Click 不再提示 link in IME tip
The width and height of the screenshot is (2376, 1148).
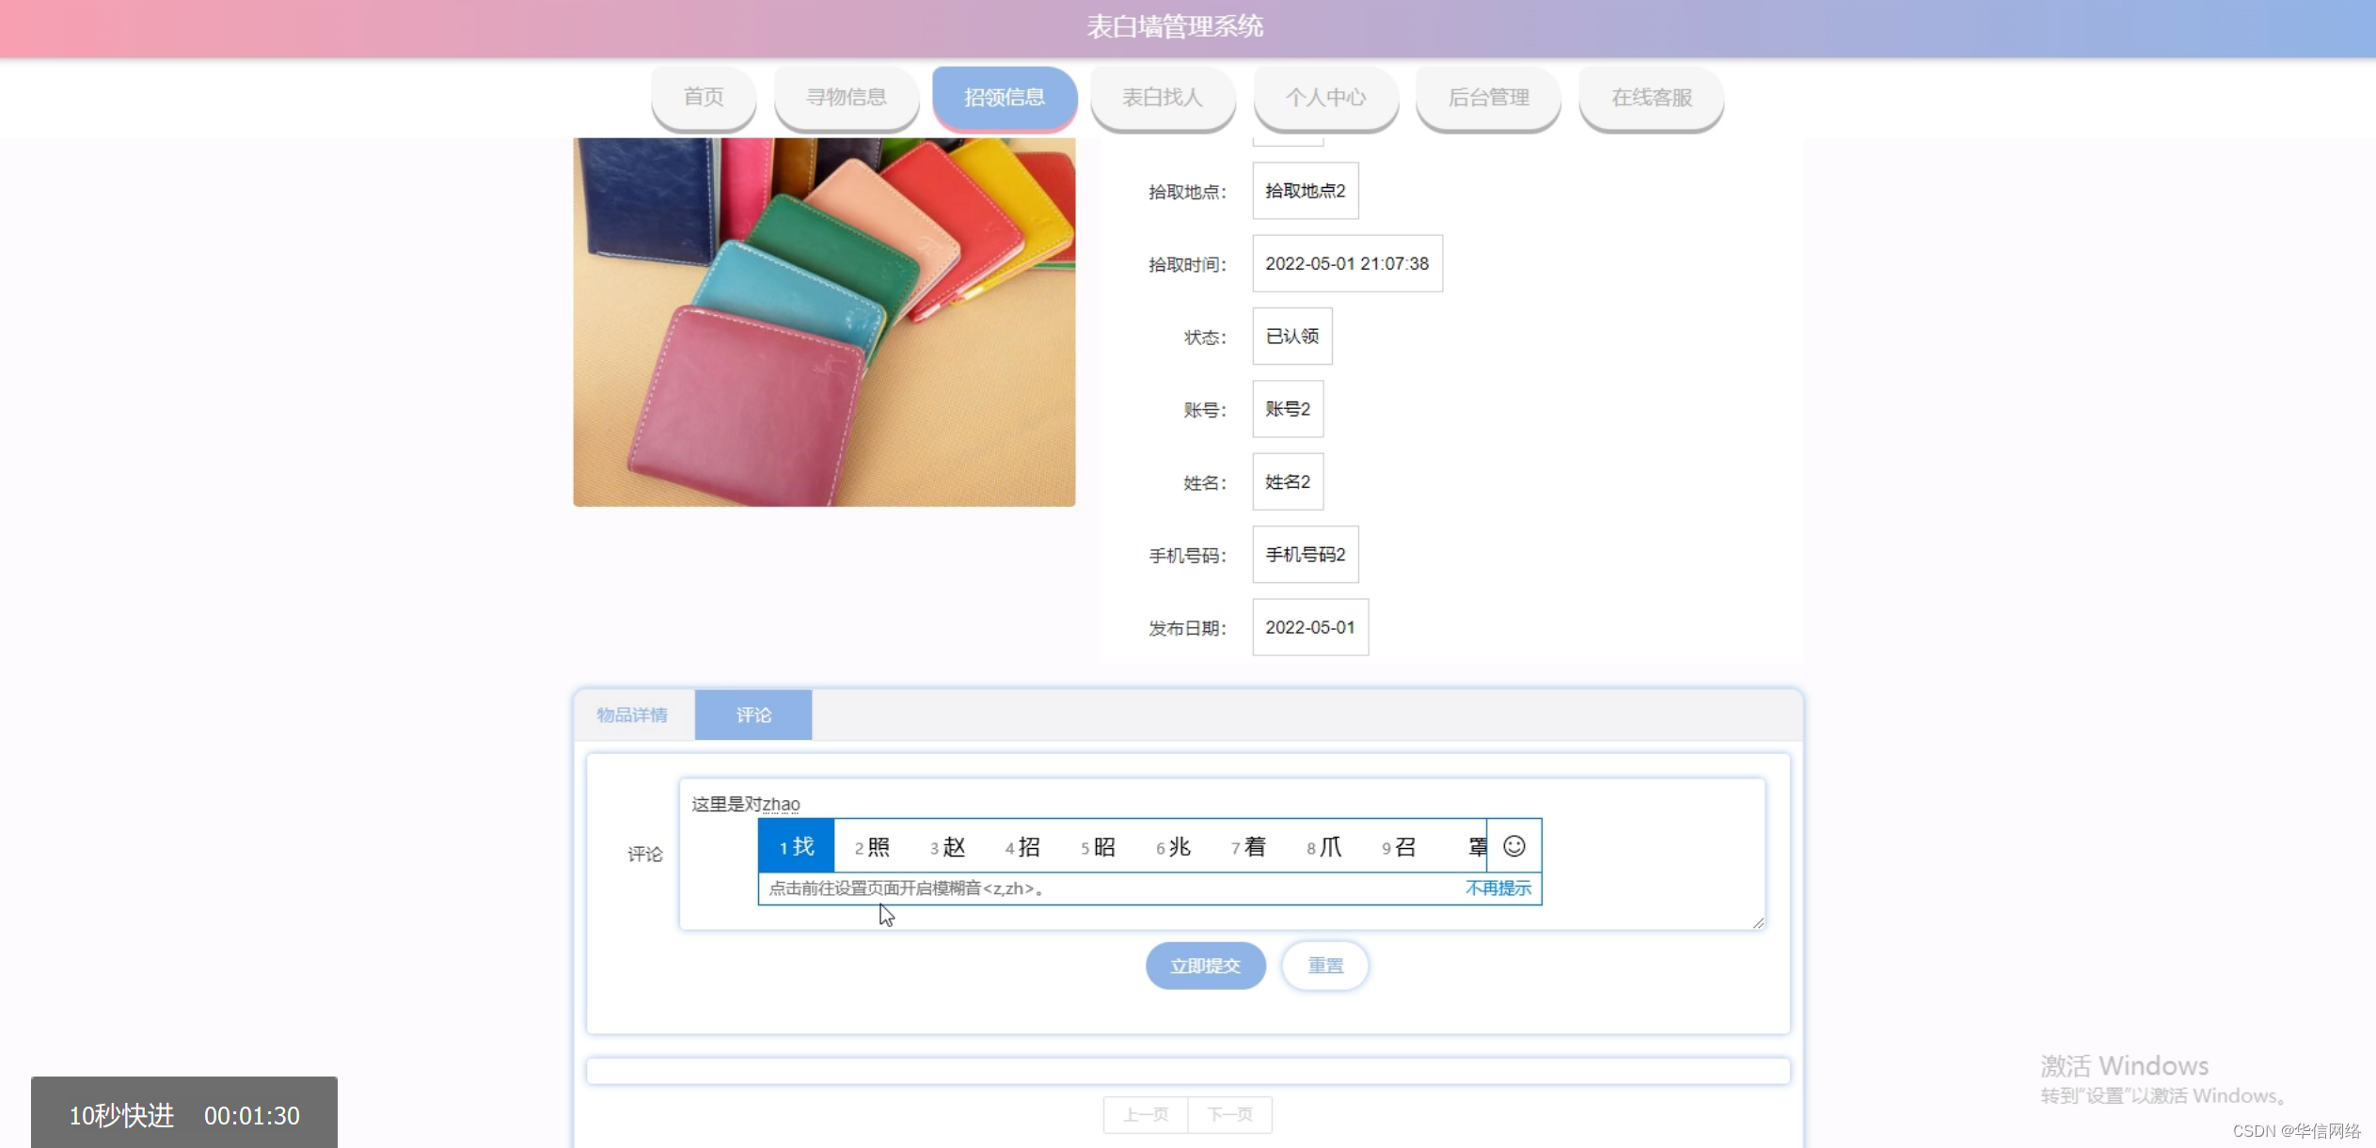(1497, 888)
